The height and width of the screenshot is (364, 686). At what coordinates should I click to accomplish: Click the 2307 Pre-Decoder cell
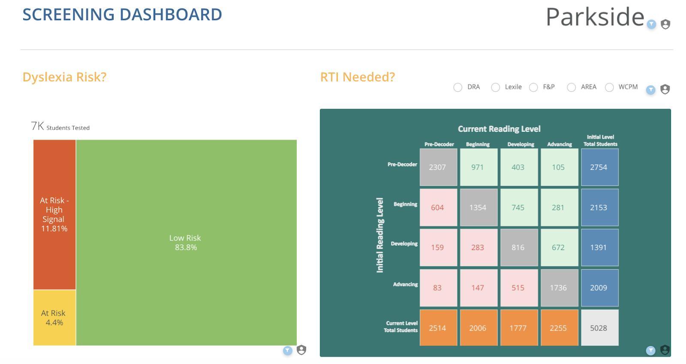[x=438, y=167]
